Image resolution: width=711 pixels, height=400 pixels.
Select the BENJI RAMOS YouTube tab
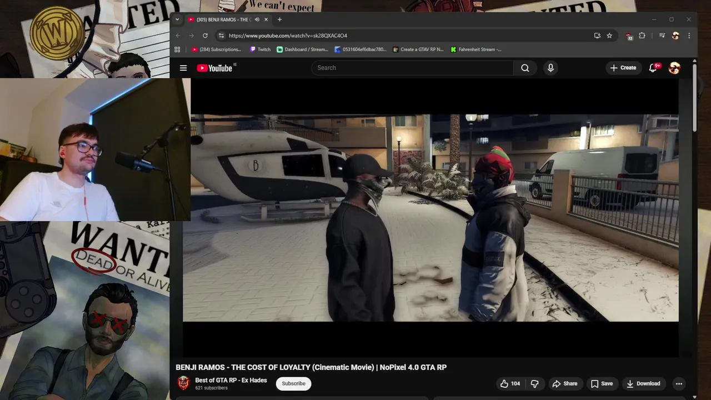coord(224,19)
